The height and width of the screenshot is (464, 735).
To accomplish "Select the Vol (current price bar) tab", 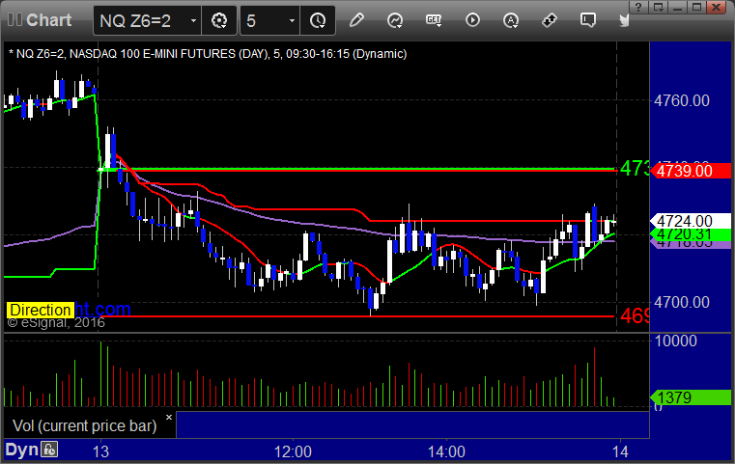I will [x=84, y=425].
